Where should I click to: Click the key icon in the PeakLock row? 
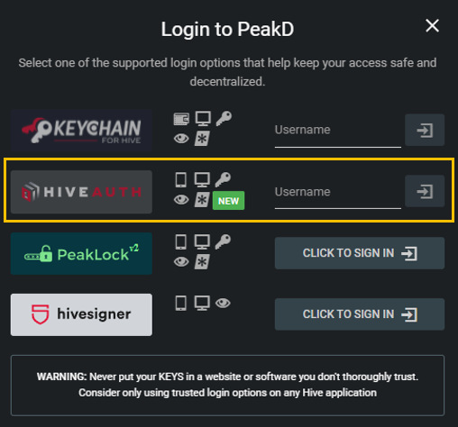point(223,241)
